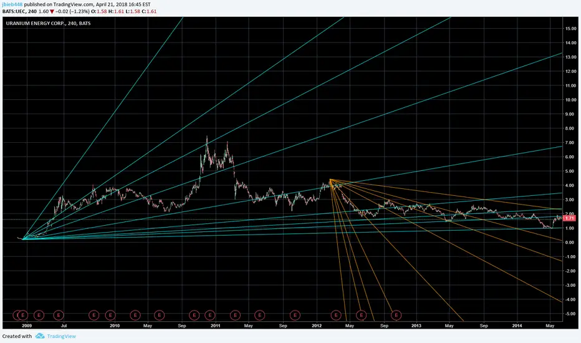581x343 pixels.
Task: Click the 2013 time axis label
Action: [416, 326]
